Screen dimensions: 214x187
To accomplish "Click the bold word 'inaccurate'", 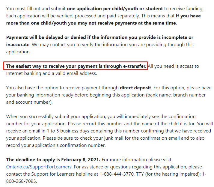I will pos(18,45).
